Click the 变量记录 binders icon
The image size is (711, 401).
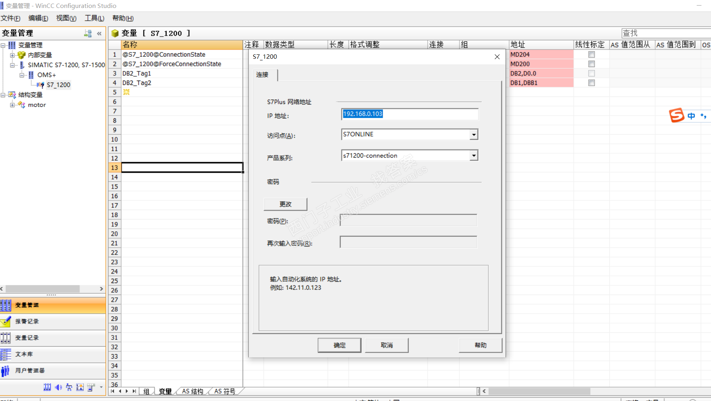pos(6,338)
